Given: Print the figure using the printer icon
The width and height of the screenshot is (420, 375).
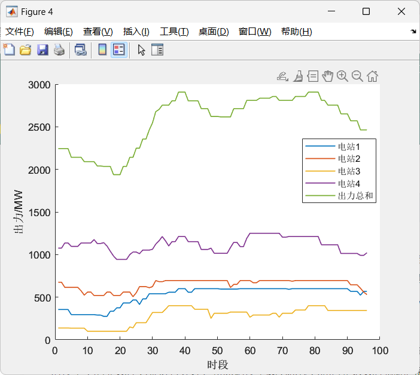Looking at the screenshot, I should [59, 50].
